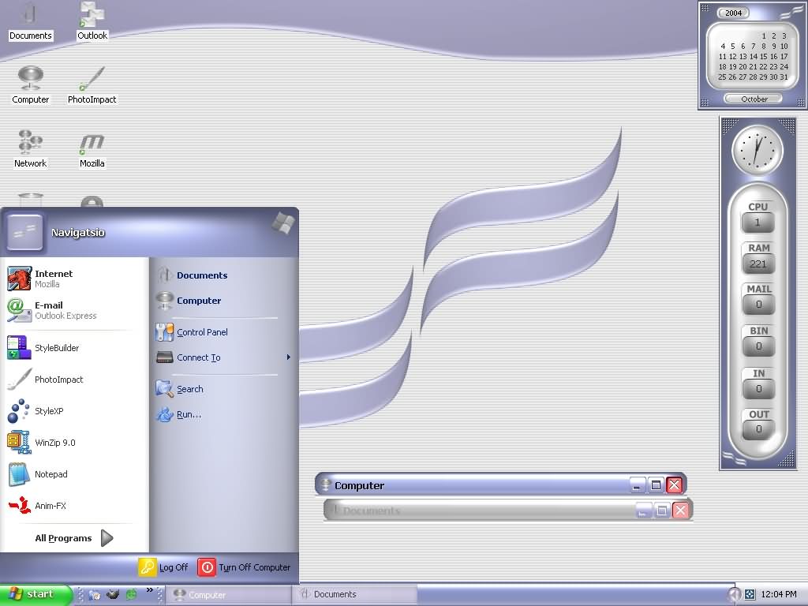Click the analog clock widget

(x=757, y=151)
